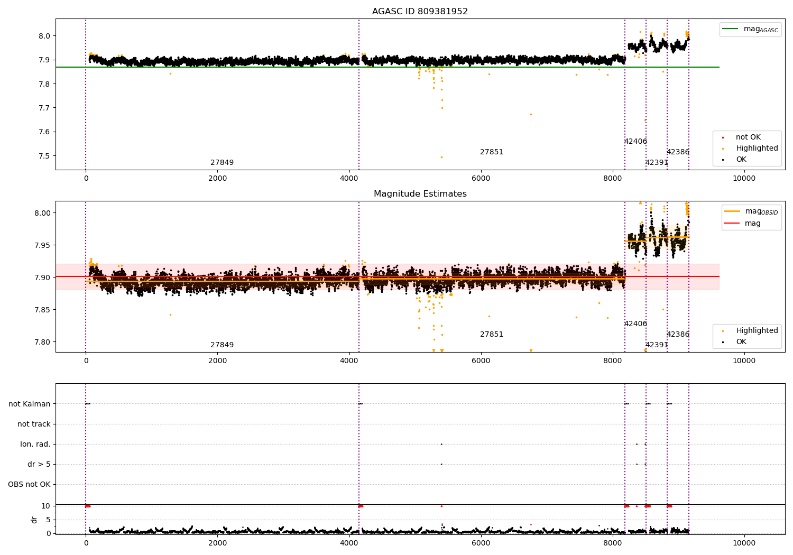This screenshot has height=555, width=793.
Task: Click the 7.80 y-tick of middle plot
Action: pyautogui.click(x=42, y=342)
